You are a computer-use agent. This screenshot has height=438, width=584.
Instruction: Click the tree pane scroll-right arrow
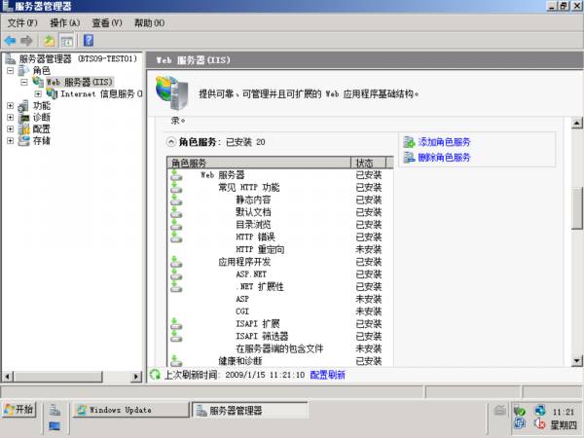point(136,377)
